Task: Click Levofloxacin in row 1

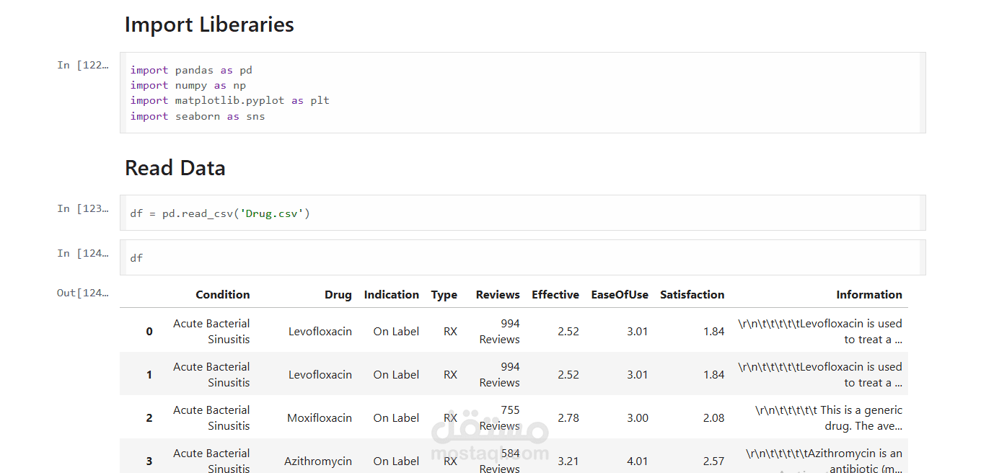Action: (320, 375)
